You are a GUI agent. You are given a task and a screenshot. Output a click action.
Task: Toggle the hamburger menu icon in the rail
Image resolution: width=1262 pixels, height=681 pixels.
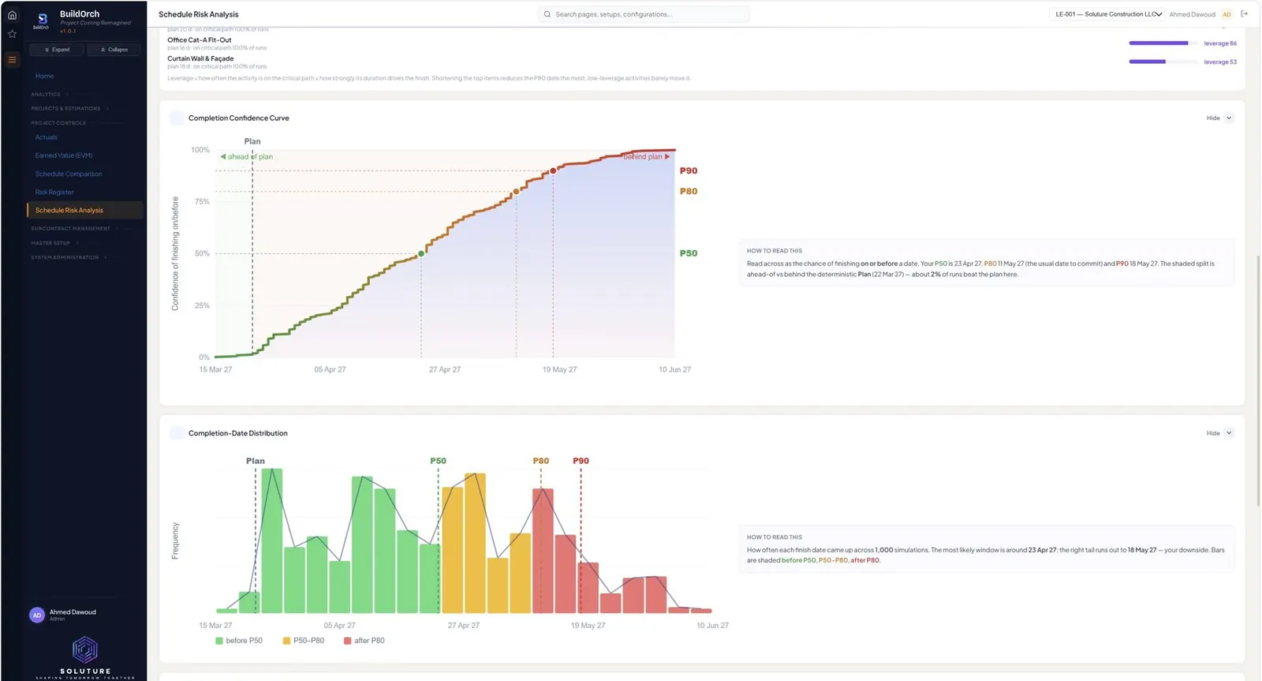click(x=12, y=59)
